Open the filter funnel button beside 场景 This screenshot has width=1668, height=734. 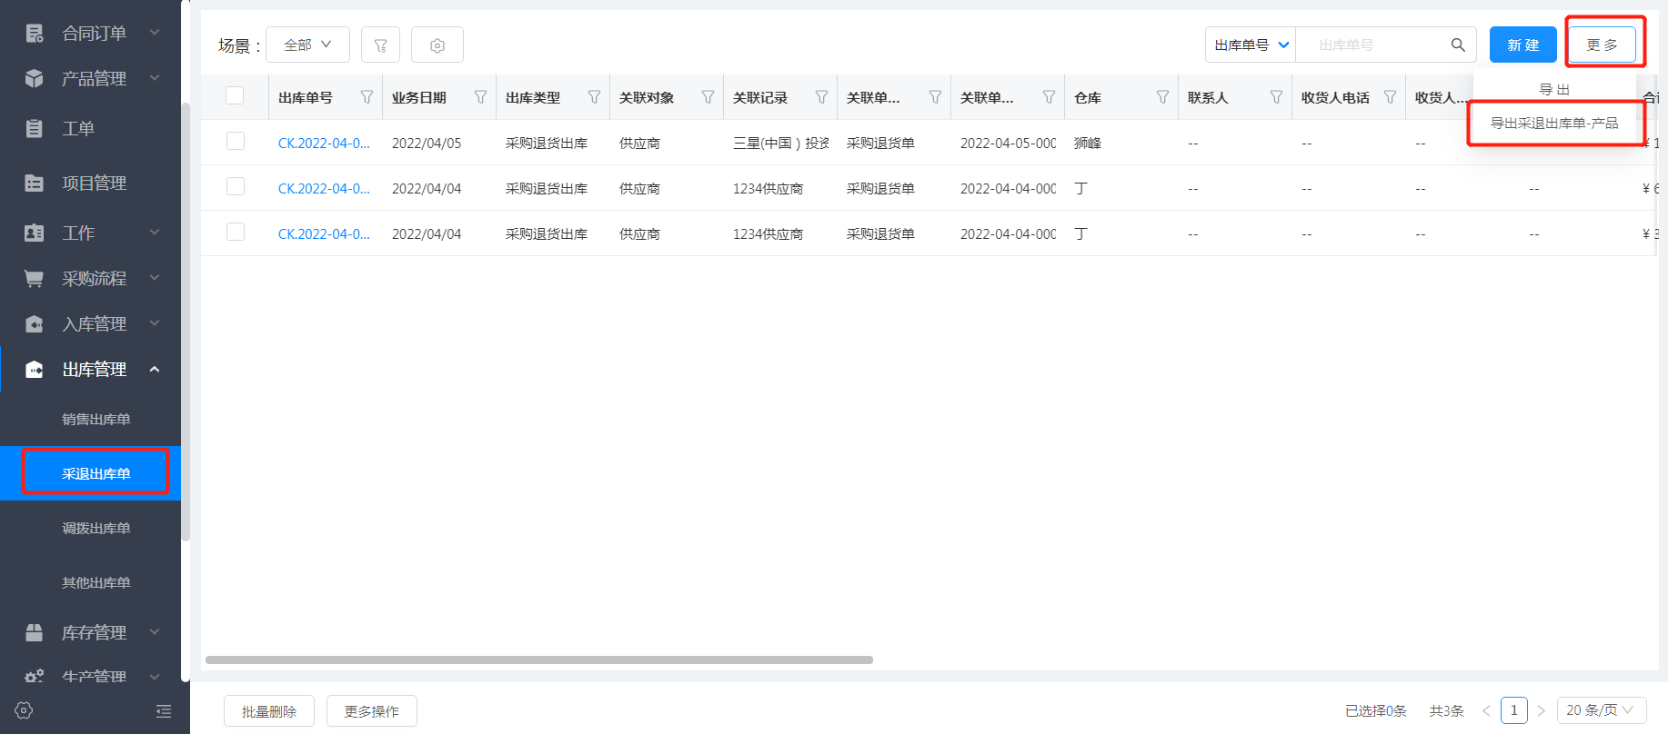pos(381,45)
